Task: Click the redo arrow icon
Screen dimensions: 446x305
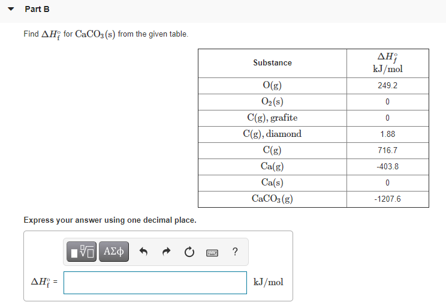Action: point(167,252)
